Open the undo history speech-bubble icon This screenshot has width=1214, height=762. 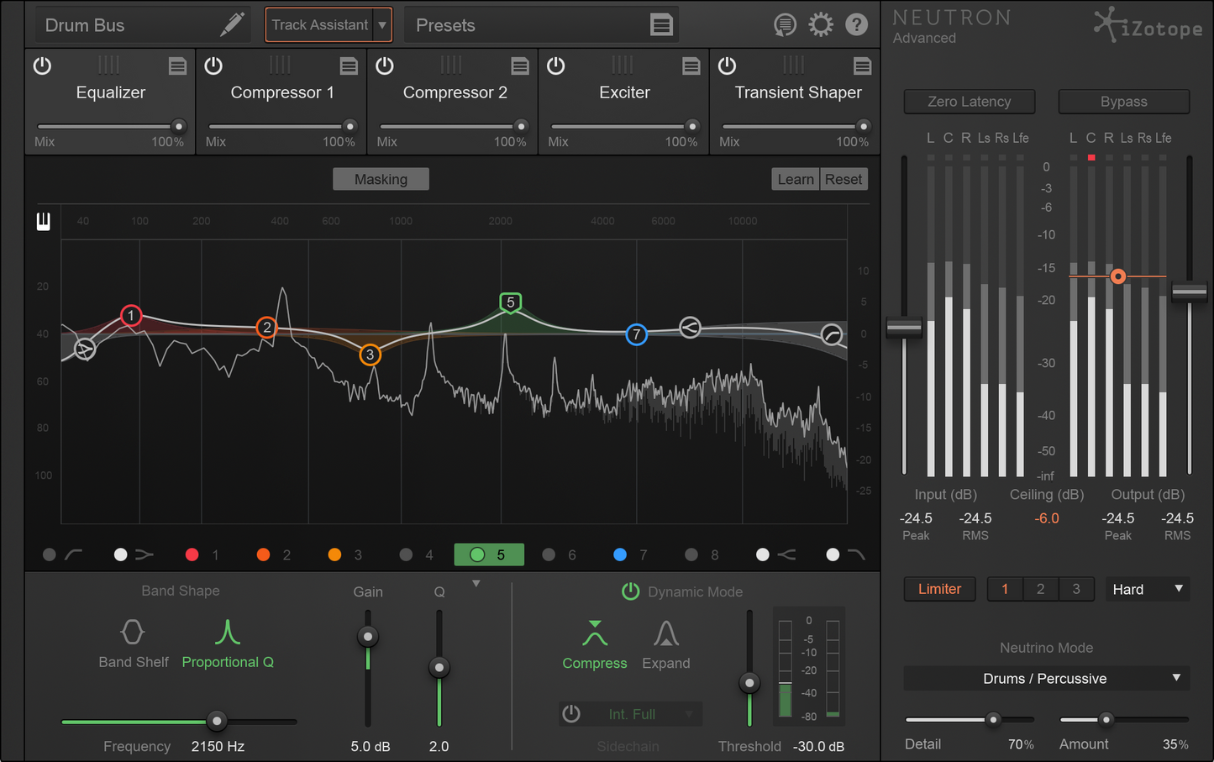point(785,24)
